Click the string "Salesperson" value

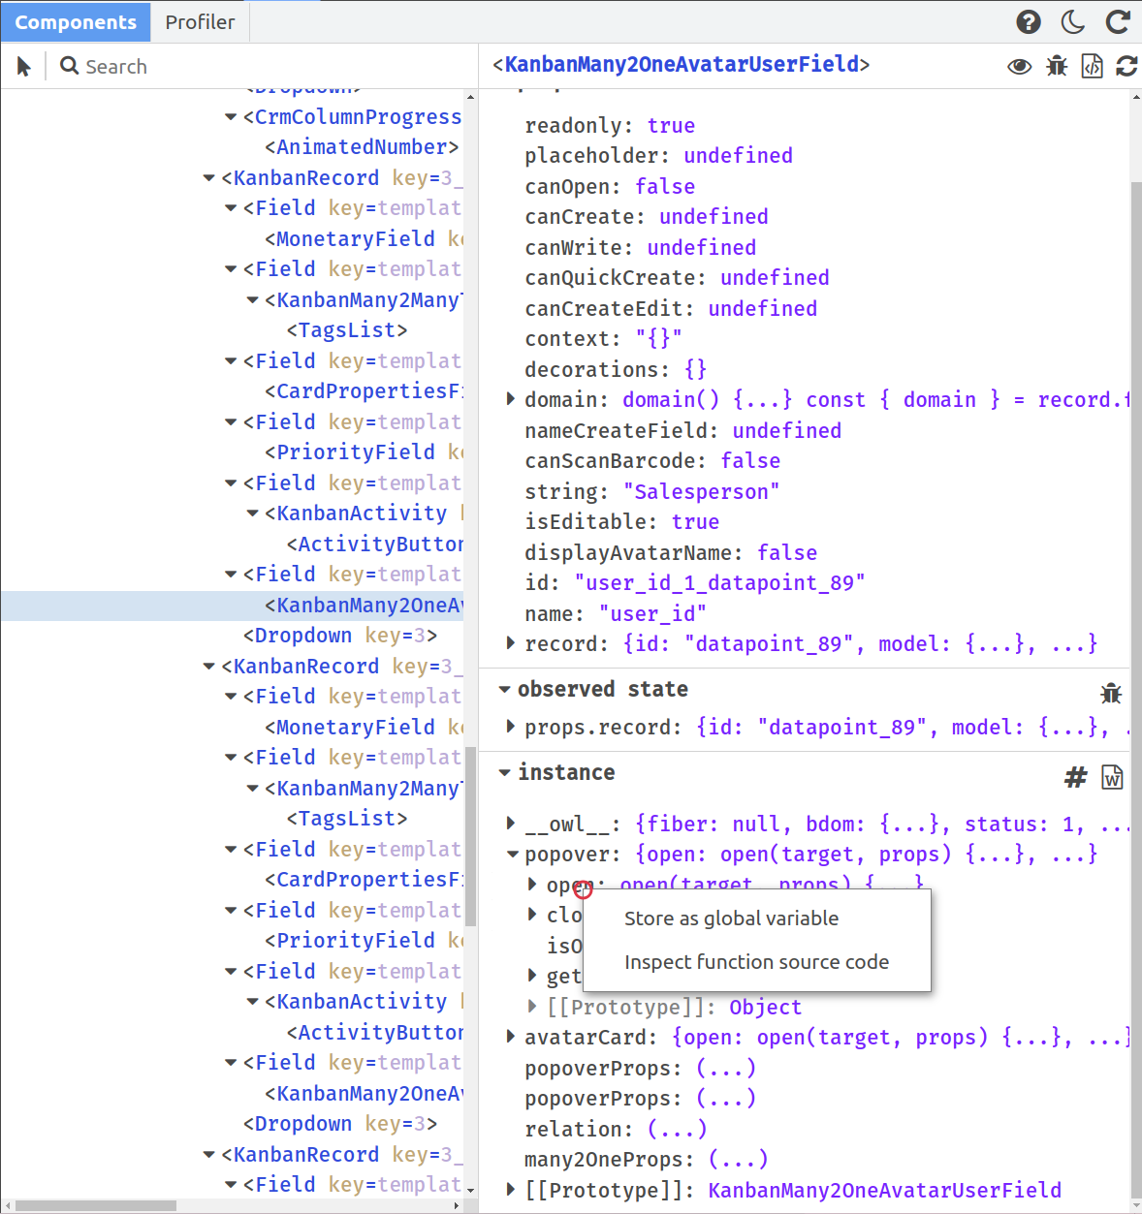[702, 492]
